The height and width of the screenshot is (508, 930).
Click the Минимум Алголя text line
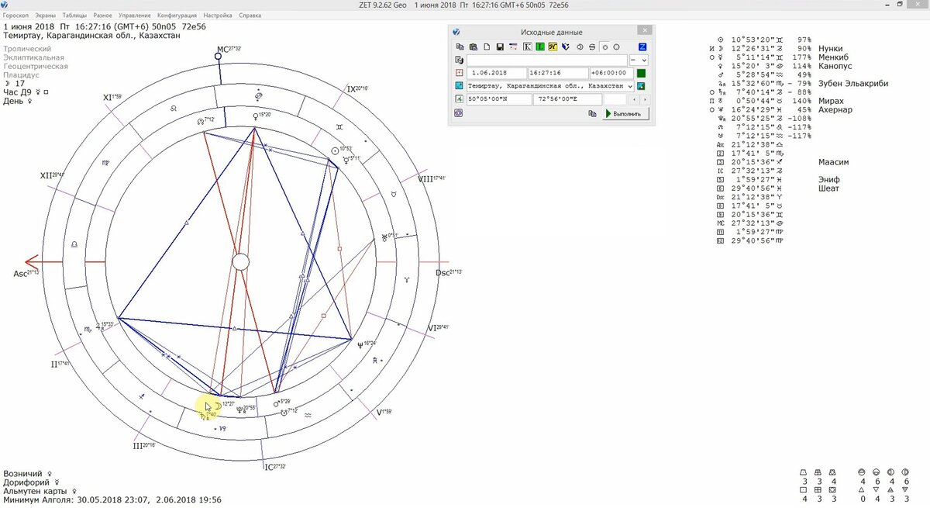tap(112, 500)
